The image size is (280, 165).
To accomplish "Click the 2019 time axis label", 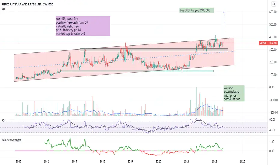I will [130, 161].
